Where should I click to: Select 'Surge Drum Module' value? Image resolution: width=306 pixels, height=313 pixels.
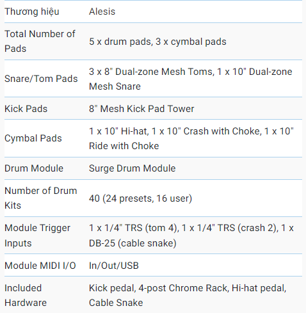point(132,168)
